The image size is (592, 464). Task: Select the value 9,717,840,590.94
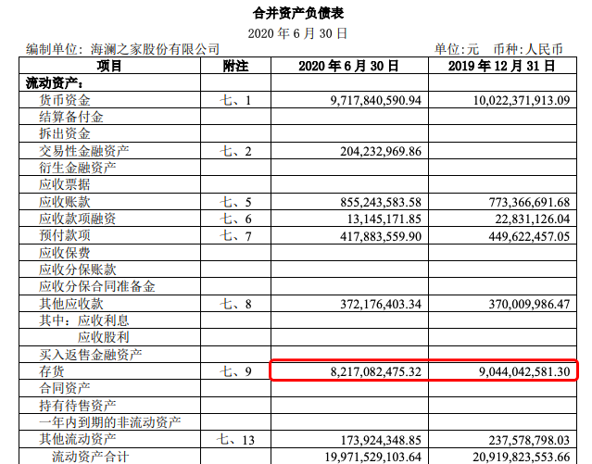375,100
